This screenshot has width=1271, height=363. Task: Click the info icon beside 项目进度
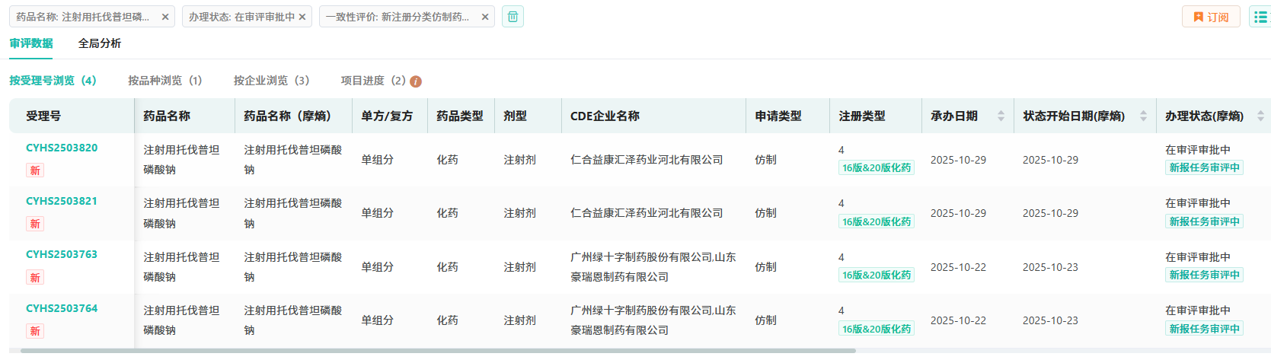(x=416, y=81)
